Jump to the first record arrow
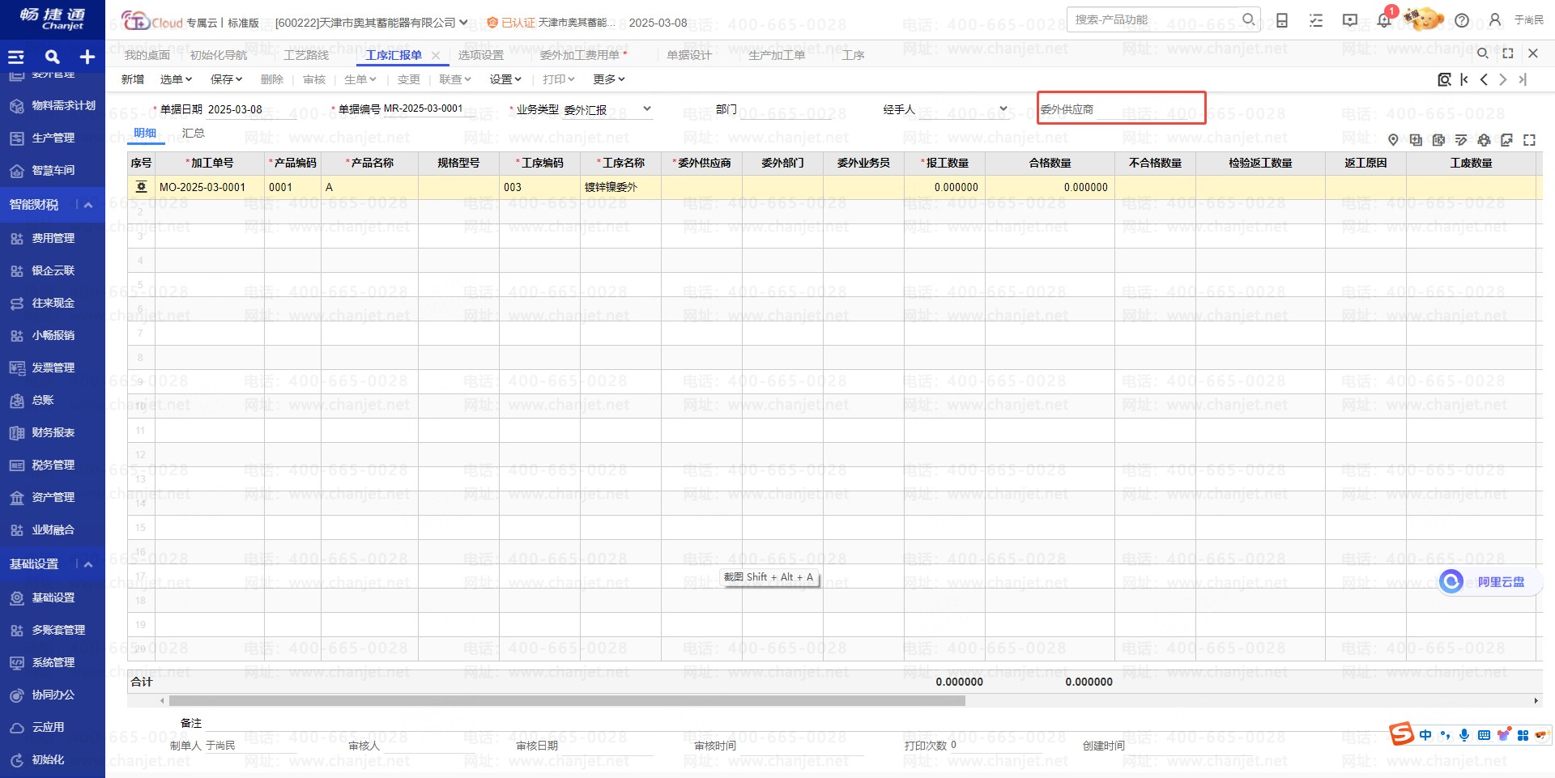 point(1464,79)
